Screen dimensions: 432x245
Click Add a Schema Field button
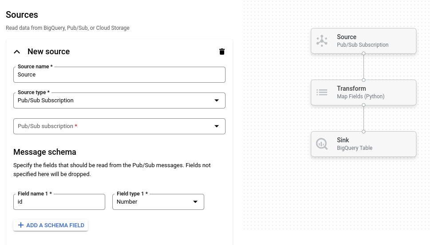[51, 225]
